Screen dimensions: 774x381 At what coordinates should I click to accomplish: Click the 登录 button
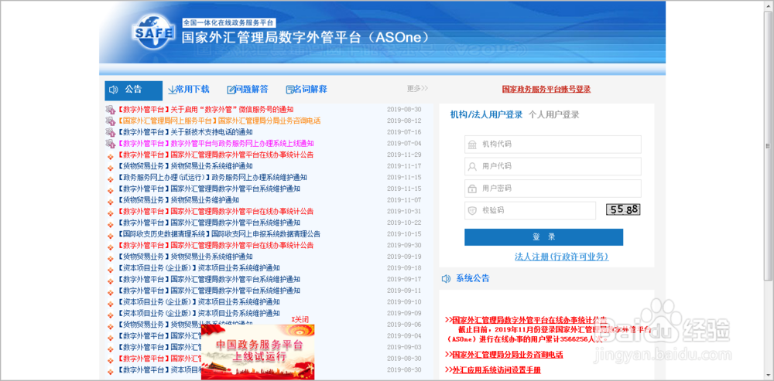(543, 237)
